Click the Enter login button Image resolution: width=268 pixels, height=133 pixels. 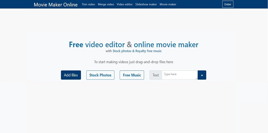[x=228, y=4]
